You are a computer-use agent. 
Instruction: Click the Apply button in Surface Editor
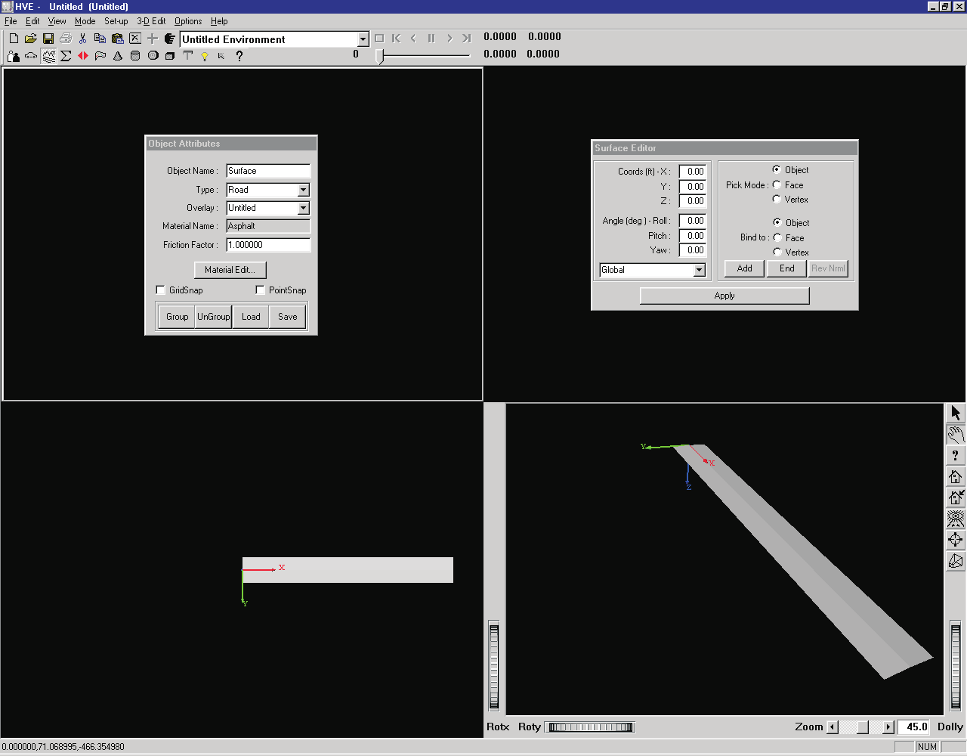click(x=724, y=296)
